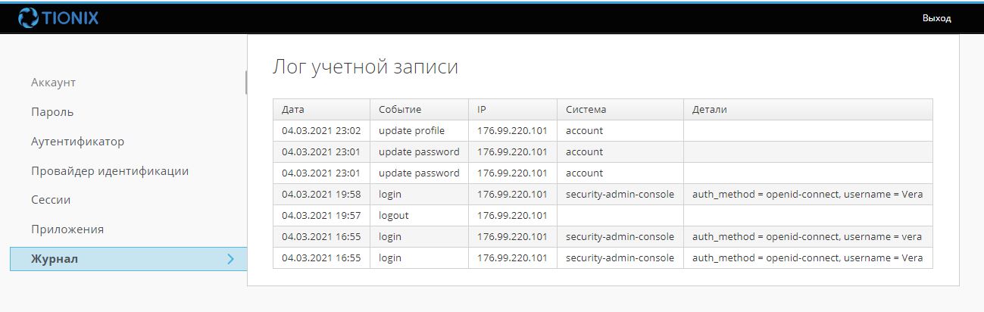Open the Сессии sidebar item
Viewport: 984px width, 312px height.
(51, 200)
